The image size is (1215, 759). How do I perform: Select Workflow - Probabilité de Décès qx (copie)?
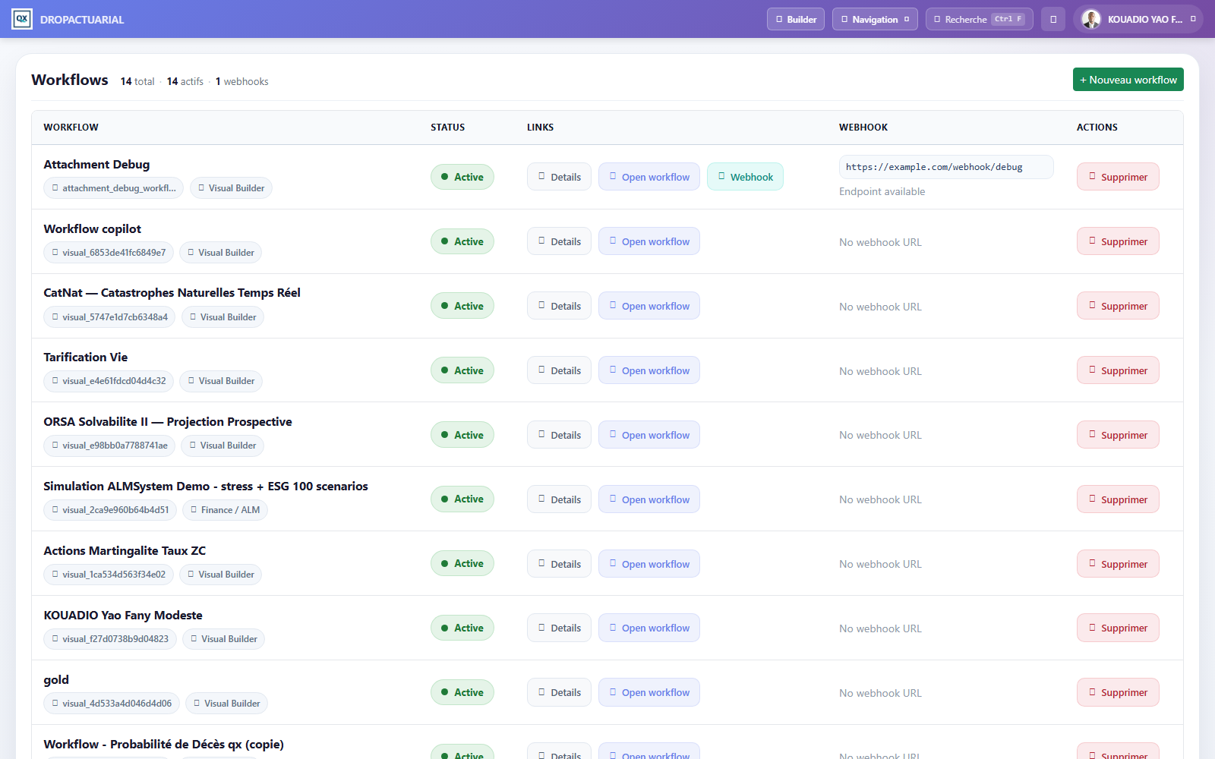coord(164,745)
